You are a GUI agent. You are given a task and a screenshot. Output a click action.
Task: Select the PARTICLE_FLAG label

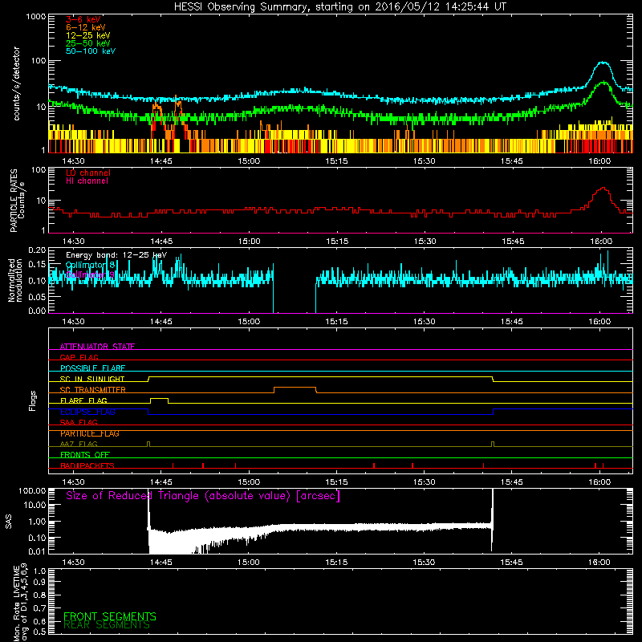(90, 433)
